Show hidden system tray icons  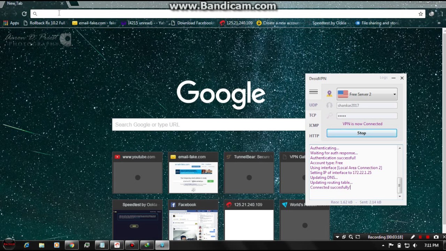[x=383, y=245]
